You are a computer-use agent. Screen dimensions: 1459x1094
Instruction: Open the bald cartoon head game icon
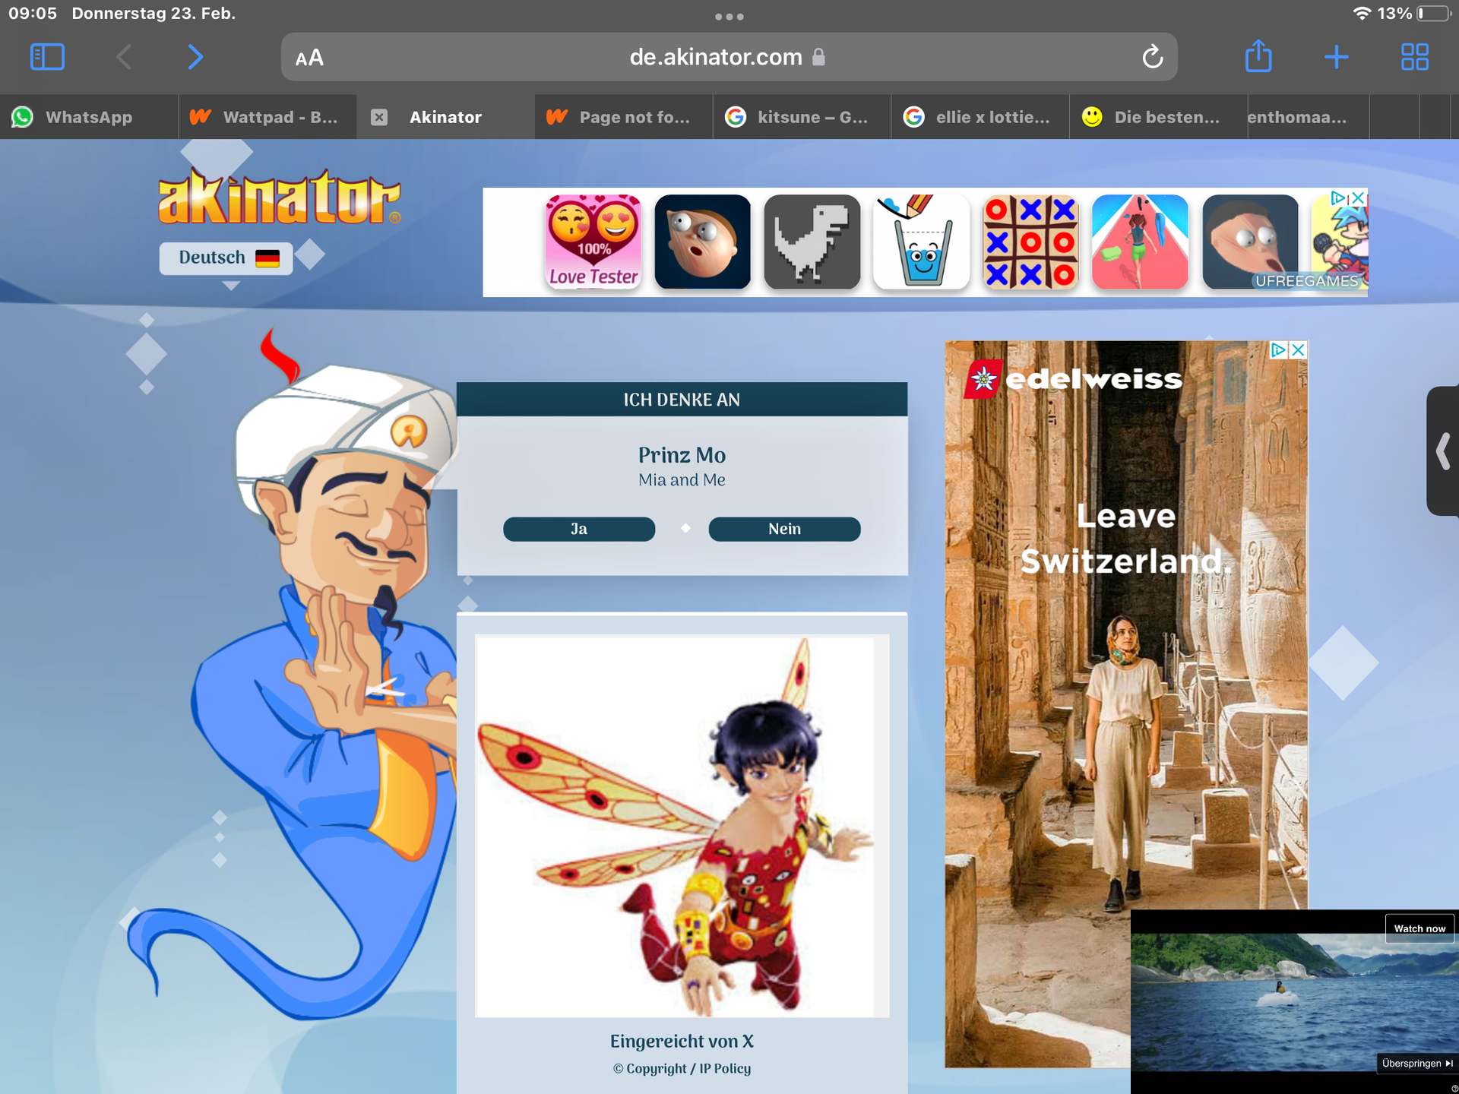(702, 242)
